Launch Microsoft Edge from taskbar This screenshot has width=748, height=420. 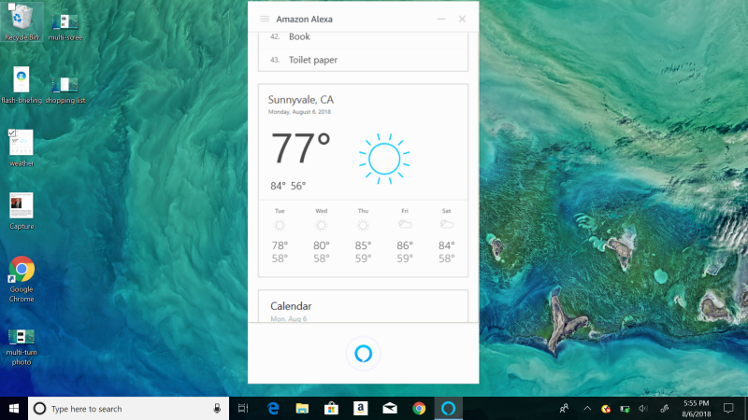(x=273, y=409)
